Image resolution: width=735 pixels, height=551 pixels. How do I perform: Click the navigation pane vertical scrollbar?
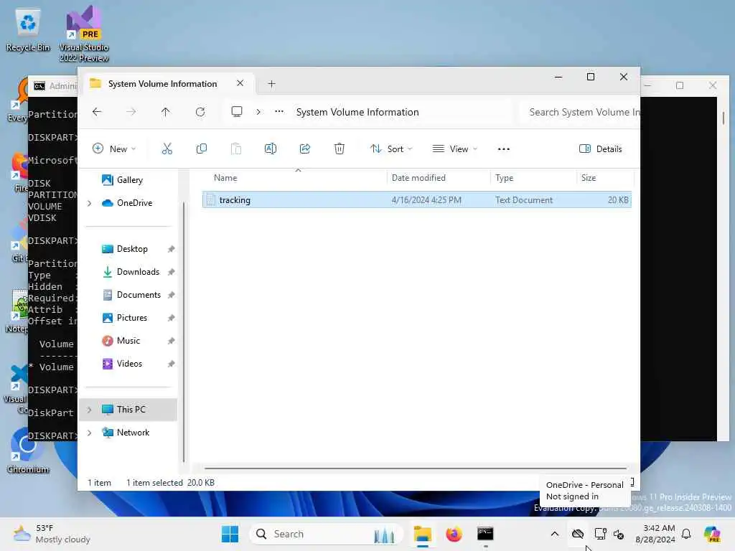click(x=183, y=333)
